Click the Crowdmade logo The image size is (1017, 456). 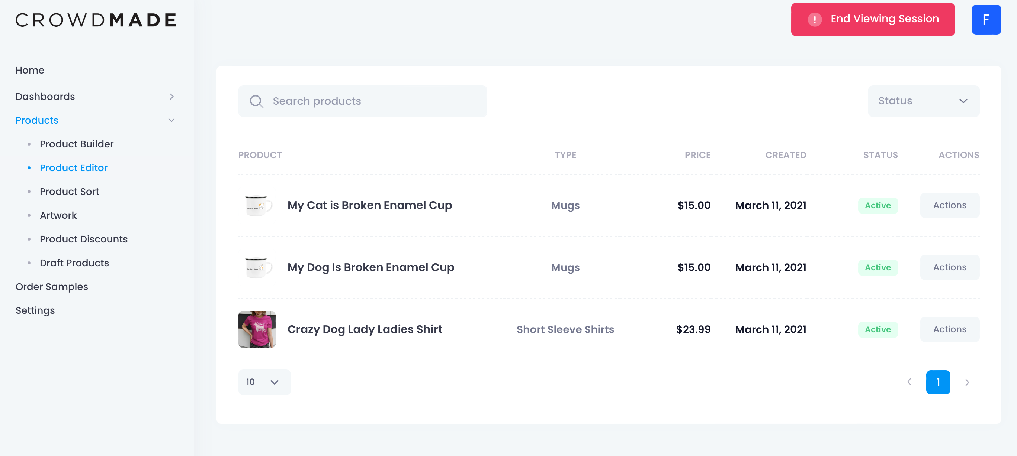tap(96, 20)
